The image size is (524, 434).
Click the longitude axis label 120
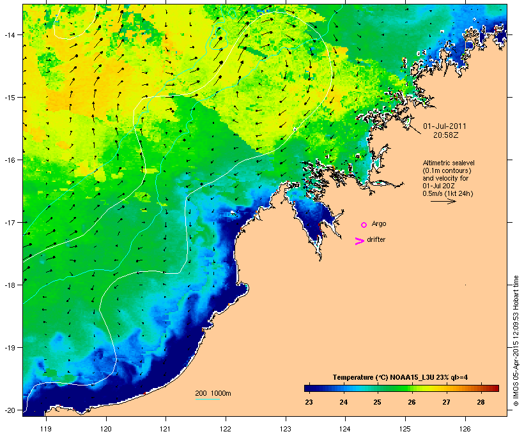coord(106,429)
